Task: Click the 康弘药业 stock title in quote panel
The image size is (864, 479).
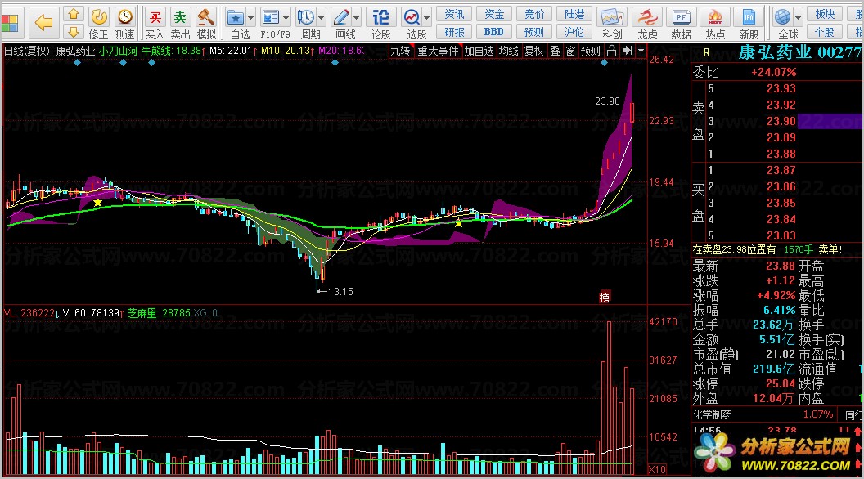Action: pos(775,52)
